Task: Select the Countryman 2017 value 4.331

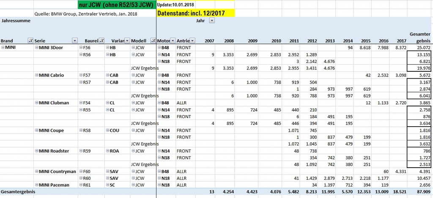Action: [401, 172]
